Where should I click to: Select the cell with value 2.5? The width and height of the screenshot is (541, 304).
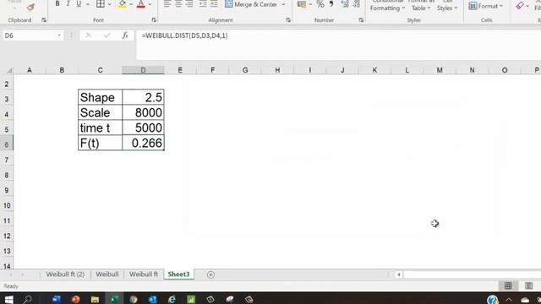[x=143, y=97]
